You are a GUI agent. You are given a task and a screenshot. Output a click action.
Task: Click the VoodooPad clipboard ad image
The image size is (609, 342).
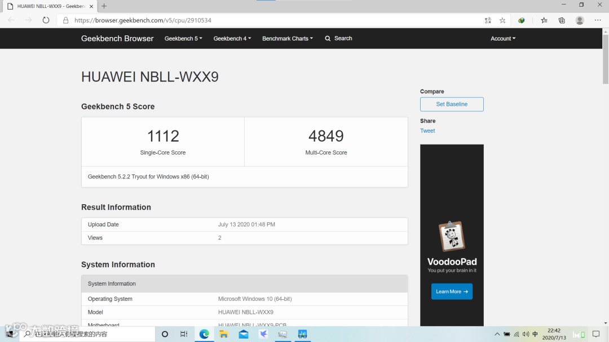pyautogui.click(x=452, y=236)
